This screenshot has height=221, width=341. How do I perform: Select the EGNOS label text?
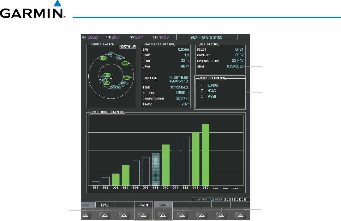(x=213, y=85)
